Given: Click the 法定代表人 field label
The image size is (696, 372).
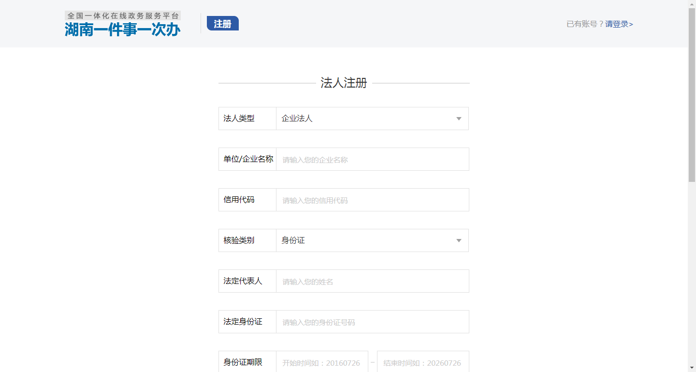Looking at the screenshot, I should (x=243, y=281).
